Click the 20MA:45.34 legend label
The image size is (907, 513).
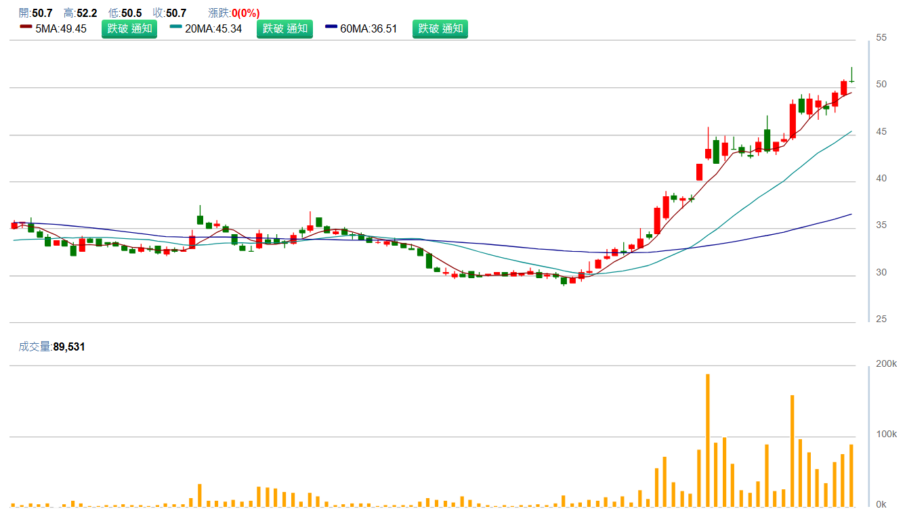point(213,28)
